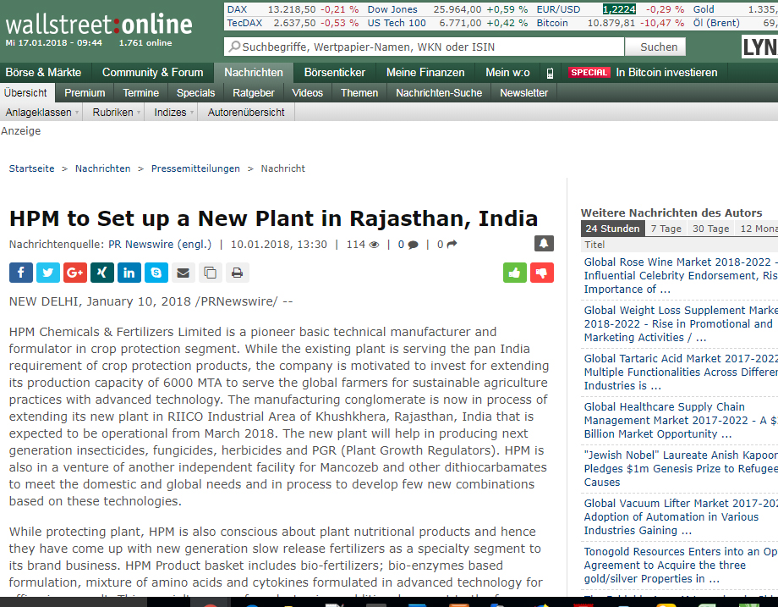Open Global Tartaric Acid Market news link
This screenshot has height=607, width=778.
[x=681, y=372]
